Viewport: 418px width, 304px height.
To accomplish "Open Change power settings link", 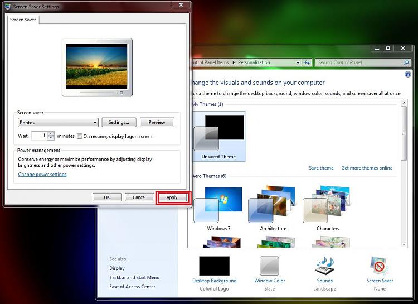I will (42, 174).
